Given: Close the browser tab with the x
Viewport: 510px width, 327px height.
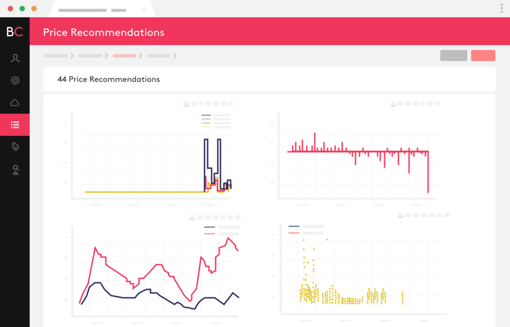Looking at the screenshot, I should click(x=144, y=9).
